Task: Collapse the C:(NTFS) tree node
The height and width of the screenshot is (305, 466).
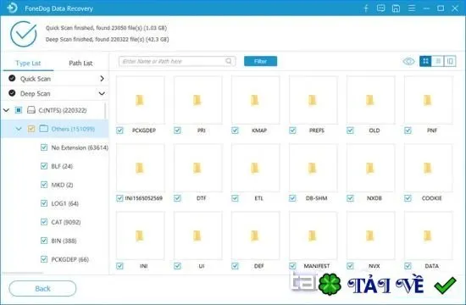Action: (6, 110)
